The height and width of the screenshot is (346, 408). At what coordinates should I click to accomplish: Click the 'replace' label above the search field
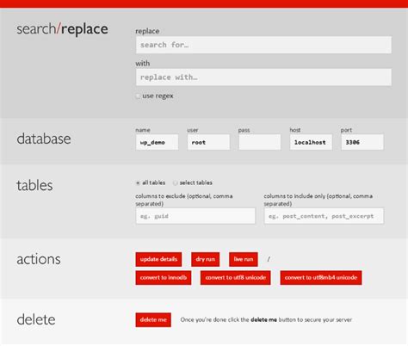coord(147,31)
